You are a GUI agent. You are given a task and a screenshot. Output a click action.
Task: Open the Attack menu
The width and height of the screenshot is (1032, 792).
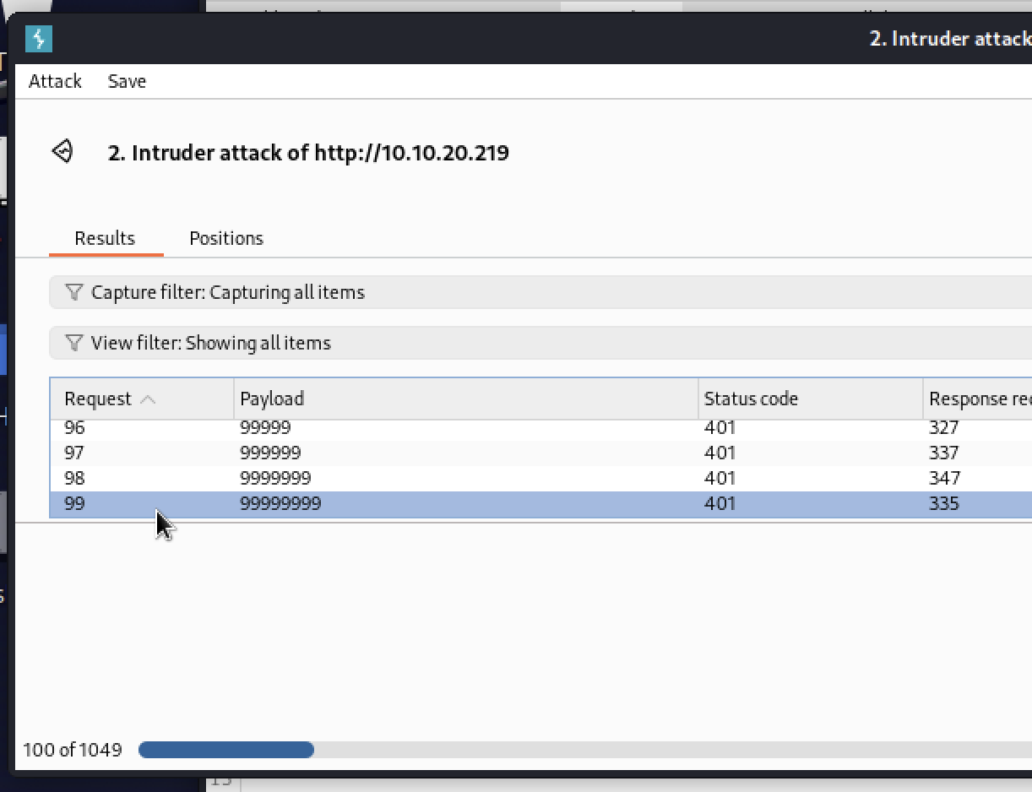[x=55, y=81]
